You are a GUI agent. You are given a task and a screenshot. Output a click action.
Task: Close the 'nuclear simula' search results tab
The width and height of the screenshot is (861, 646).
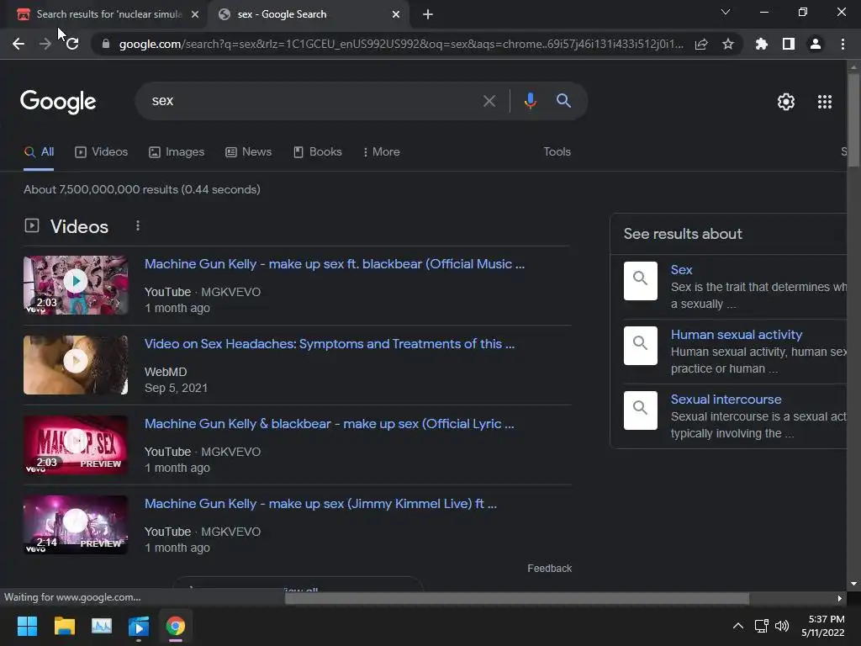[195, 14]
